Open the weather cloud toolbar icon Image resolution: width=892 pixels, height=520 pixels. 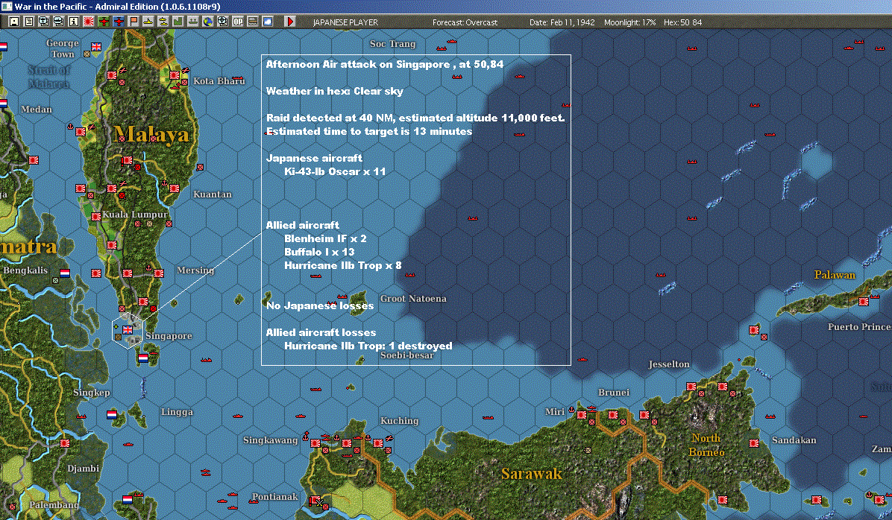point(267,22)
